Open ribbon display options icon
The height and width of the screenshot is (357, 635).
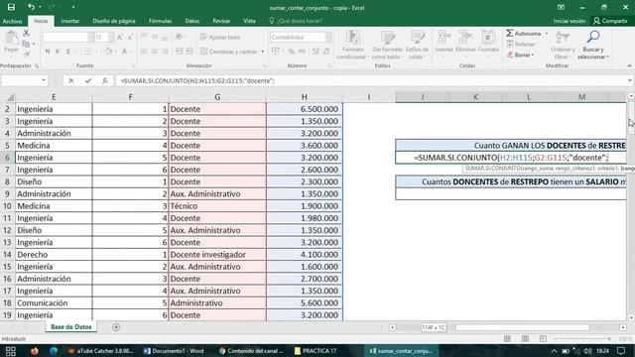[x=561, y=7]
